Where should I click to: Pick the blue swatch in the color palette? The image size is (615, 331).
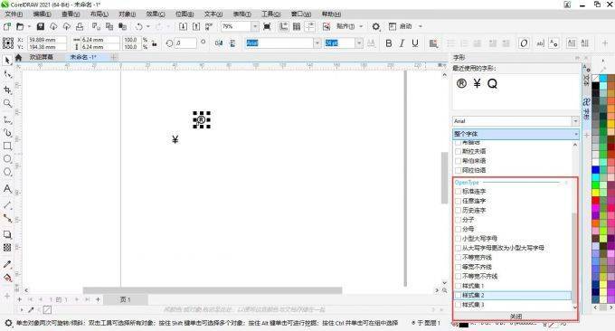coord(595,170)
